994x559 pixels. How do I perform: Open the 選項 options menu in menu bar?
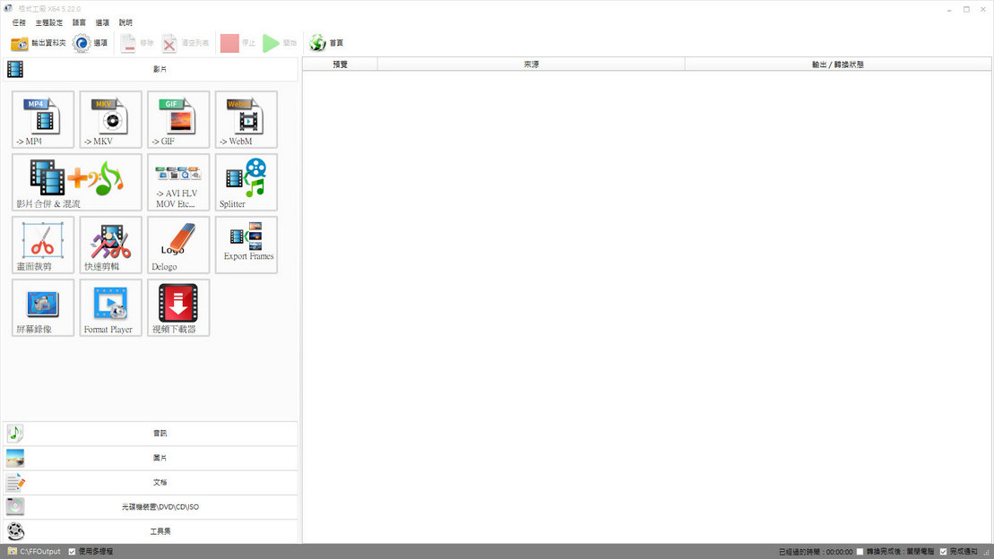point(102,22)
